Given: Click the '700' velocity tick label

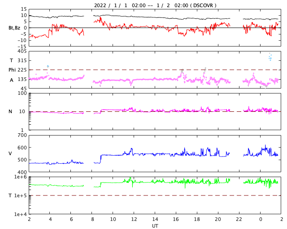Looking at the screenshot, I should coord(22,136).
